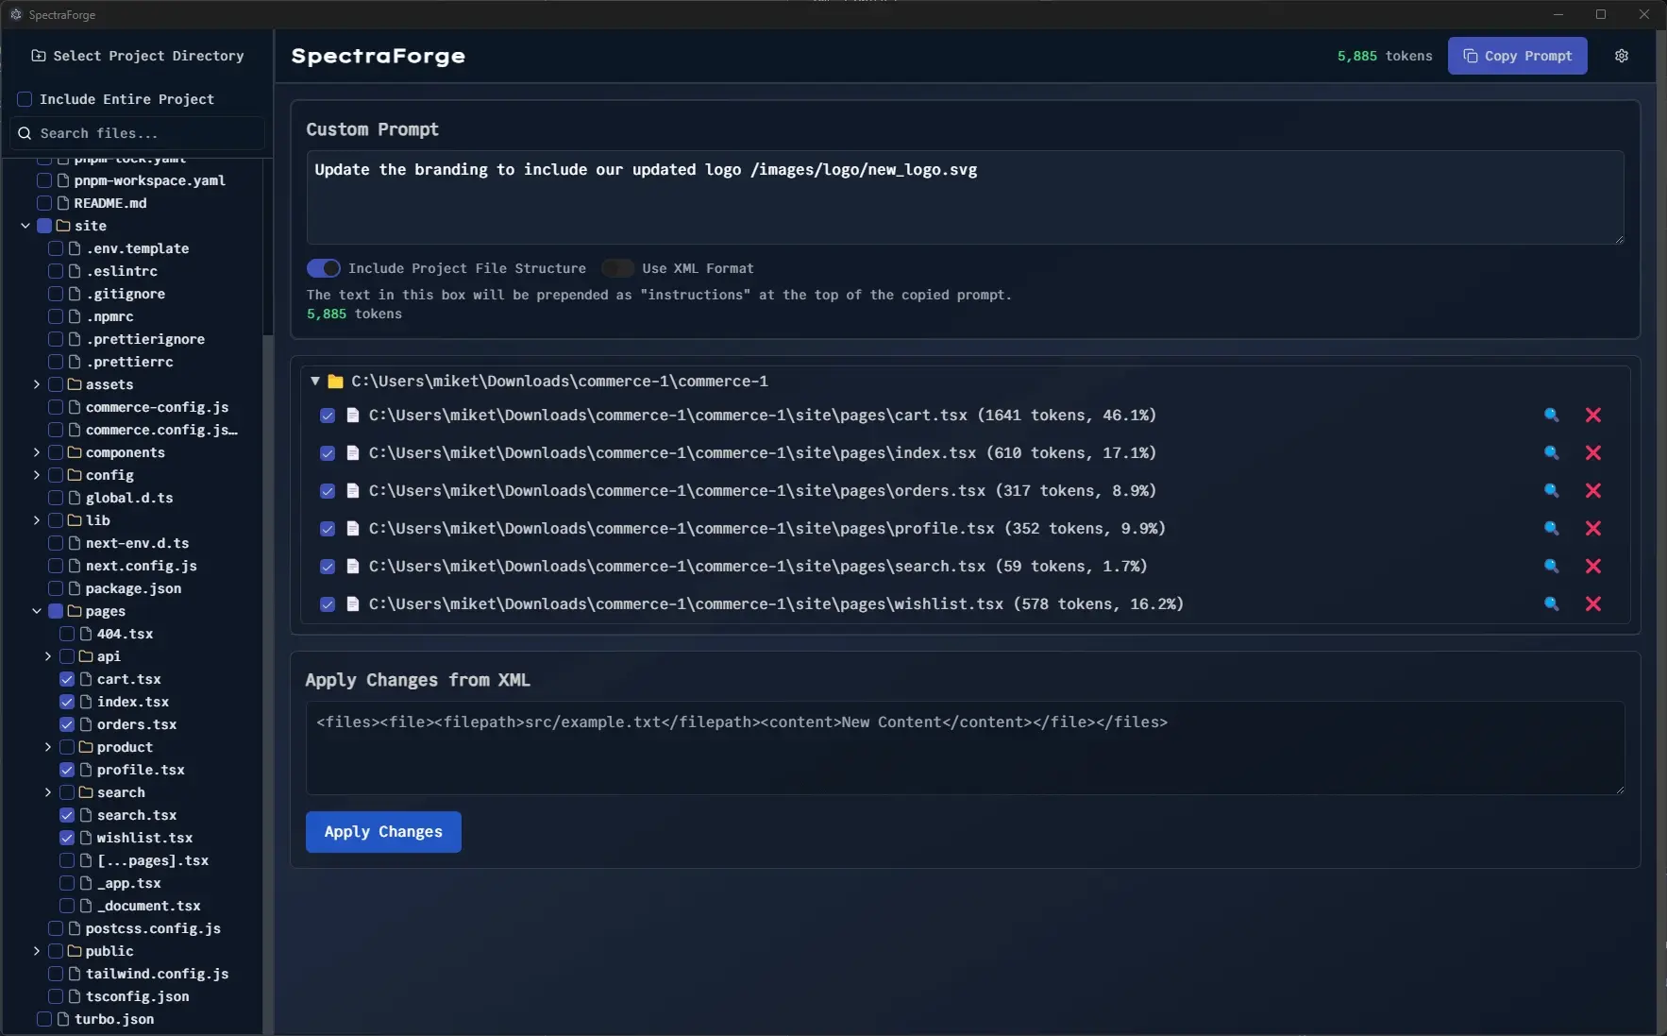Select _document.tsx in the tree
Image resolution: width=1667 pixels, height=1036 pixels.
click(x=149, y=906)
